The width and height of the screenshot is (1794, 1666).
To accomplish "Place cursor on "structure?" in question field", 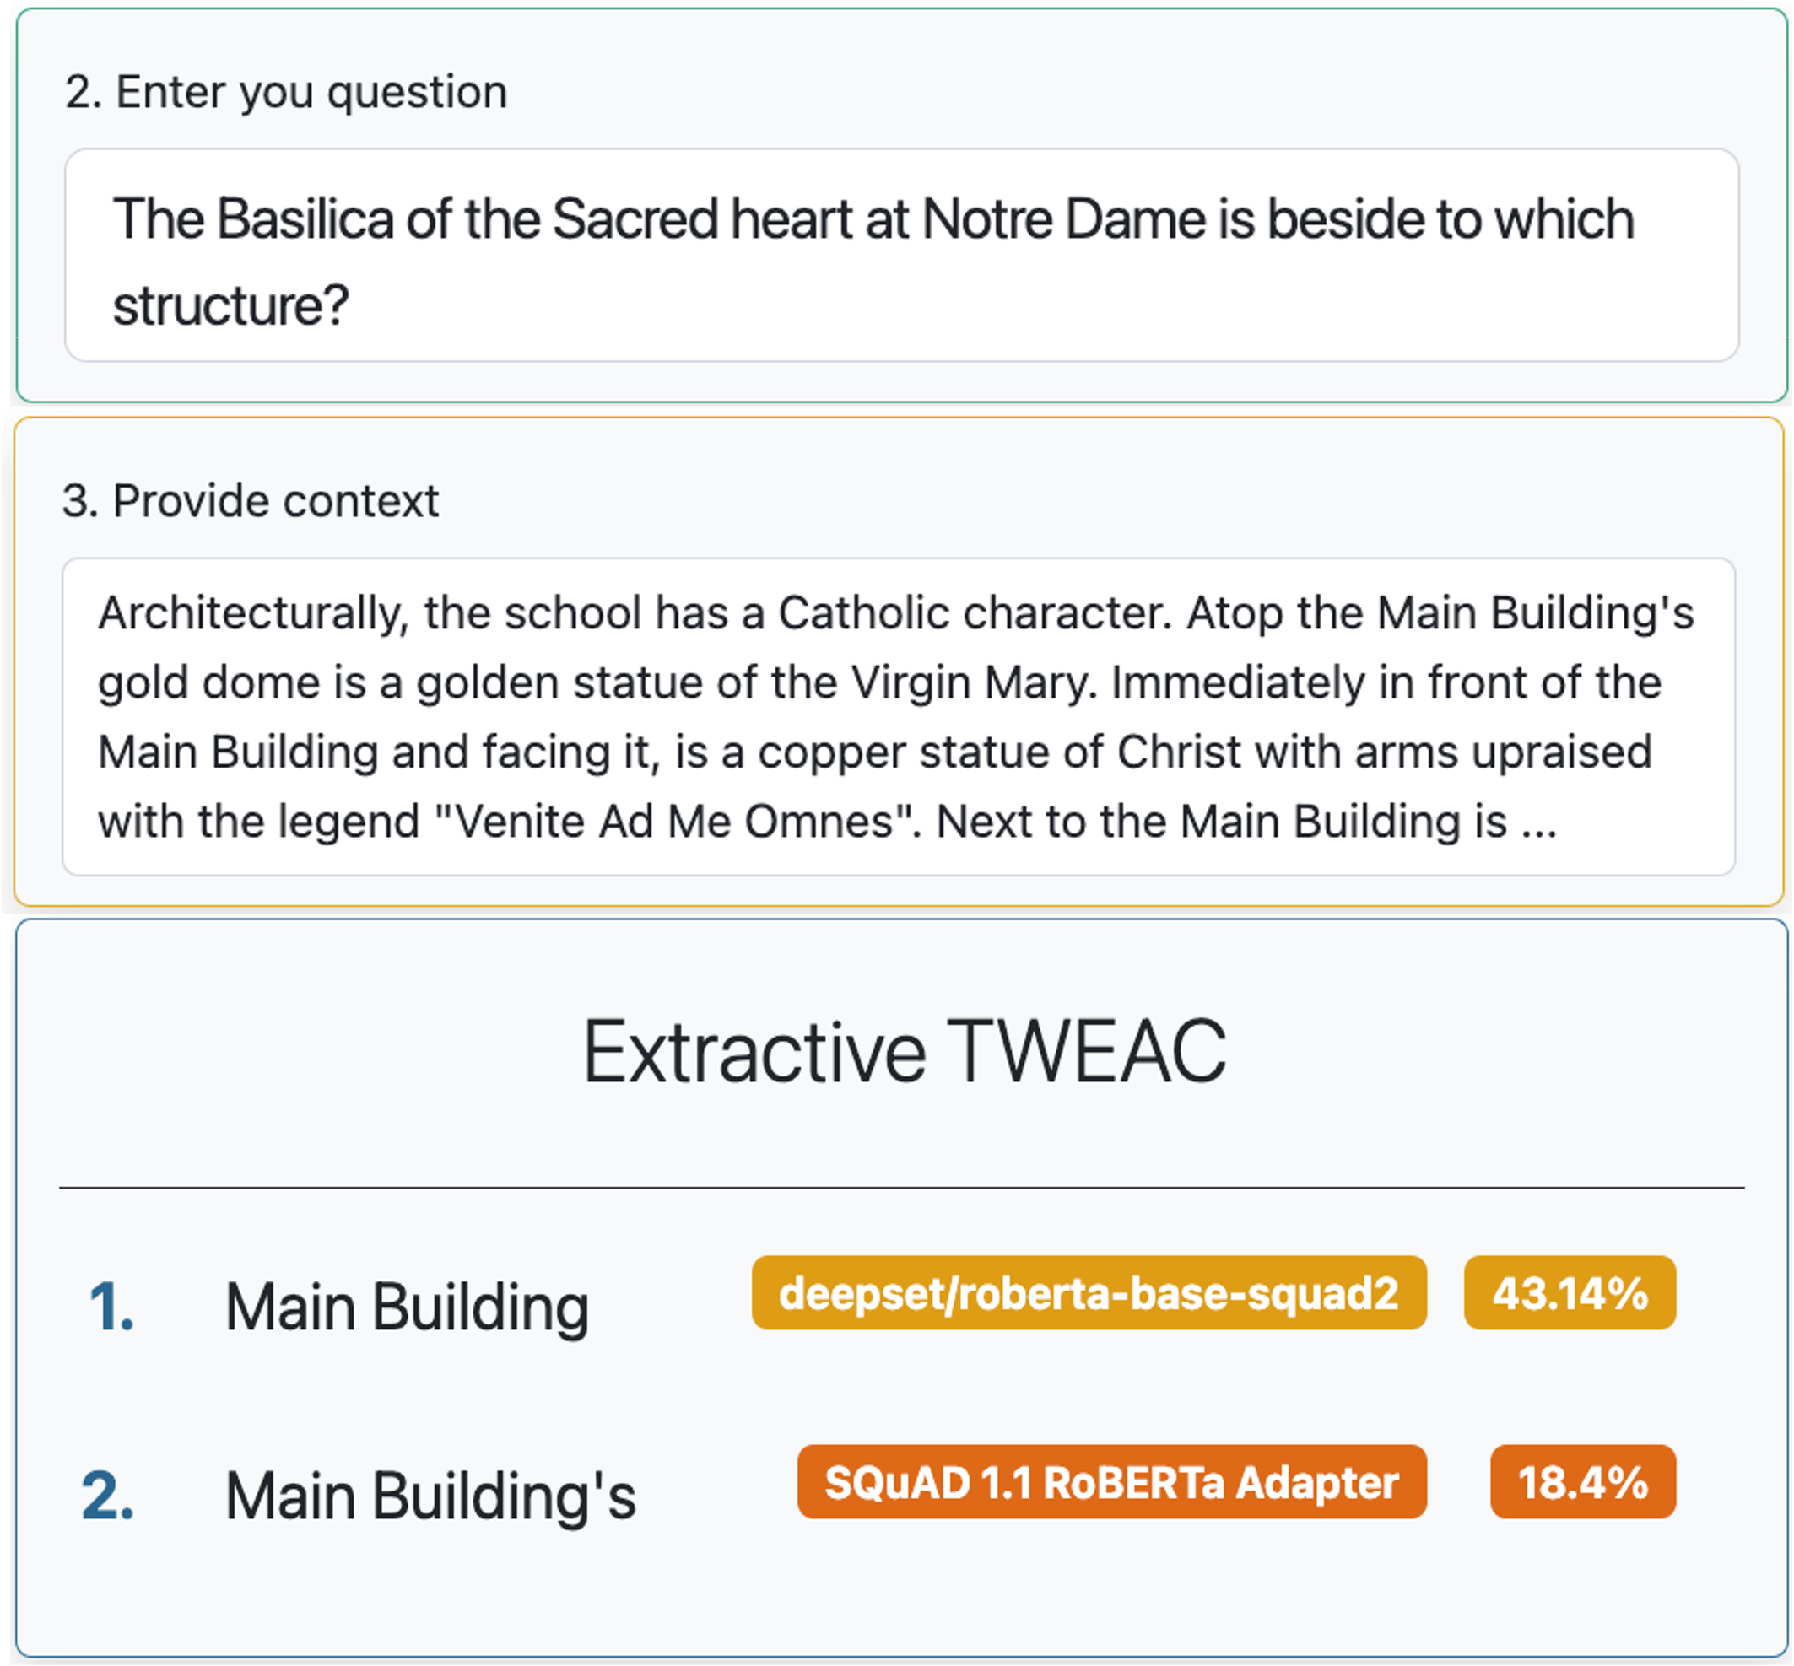I will pos(230,305).
